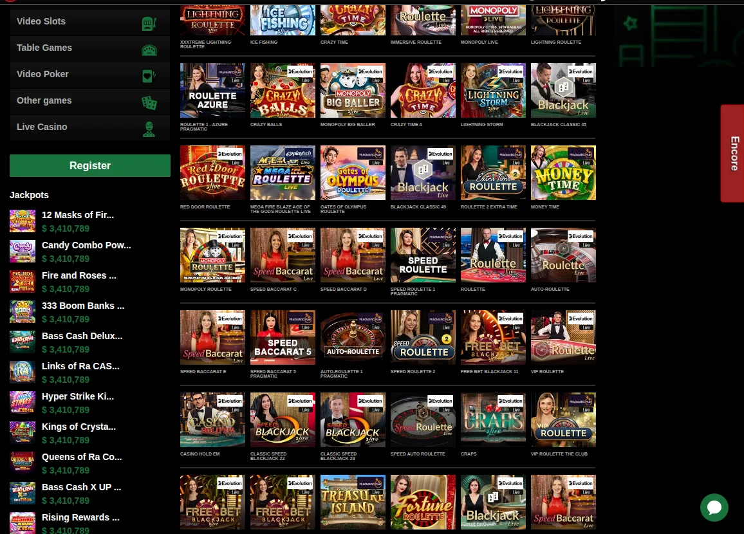Open Speed Baccarat C table
Screen dimensions: 744x534
click(x=283, y=255)
